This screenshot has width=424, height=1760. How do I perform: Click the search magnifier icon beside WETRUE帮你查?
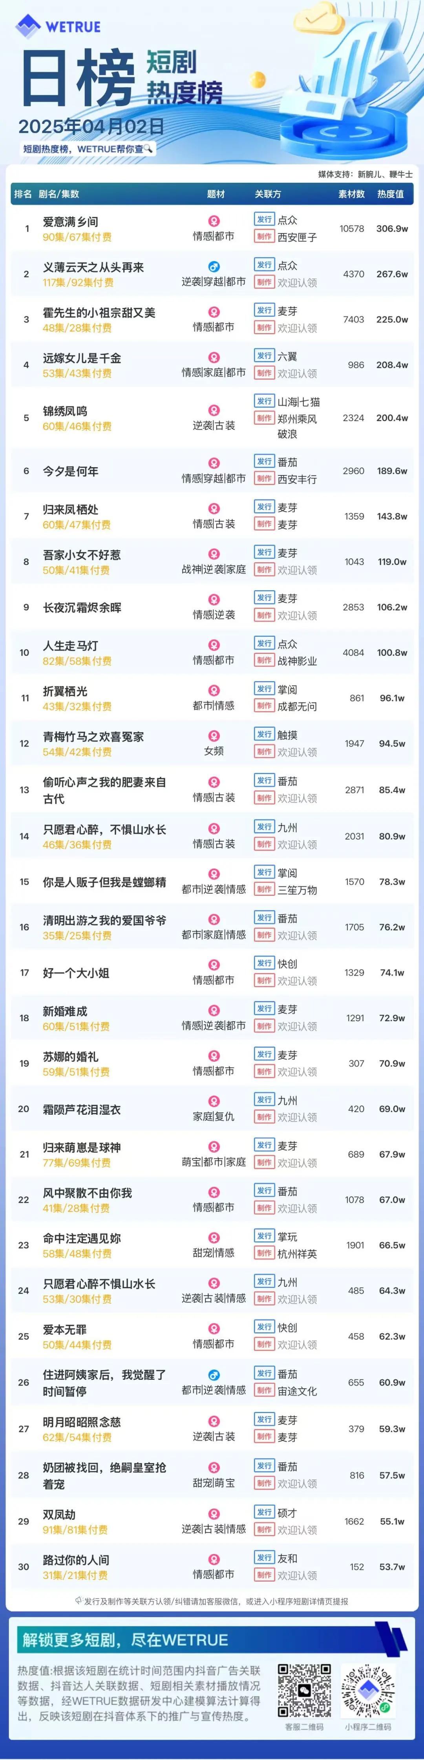[148, 148]
